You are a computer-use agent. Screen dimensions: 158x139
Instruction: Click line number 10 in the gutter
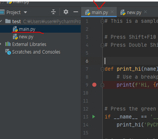click(86, 93)
